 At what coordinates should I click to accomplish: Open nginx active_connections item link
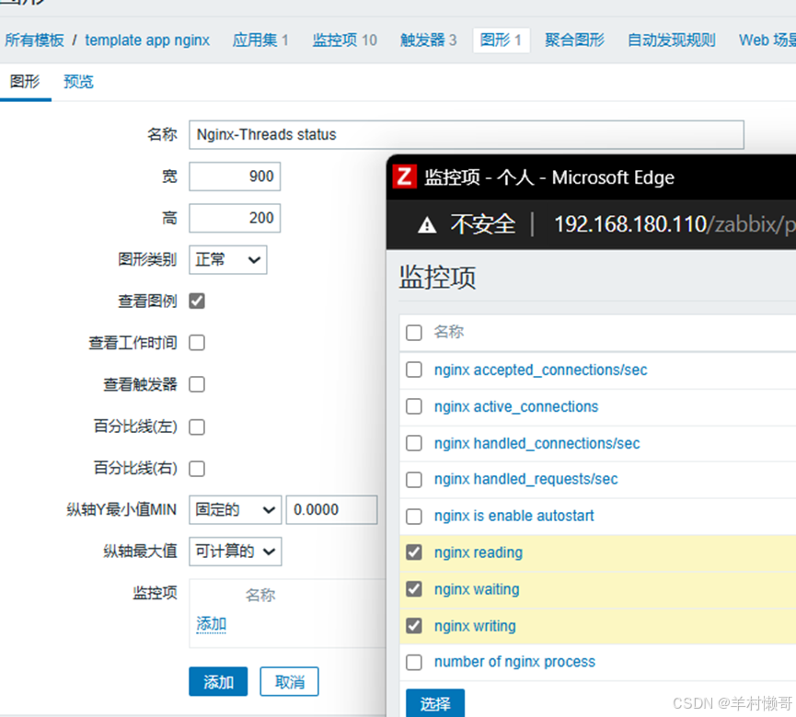[x=516, y=406]
